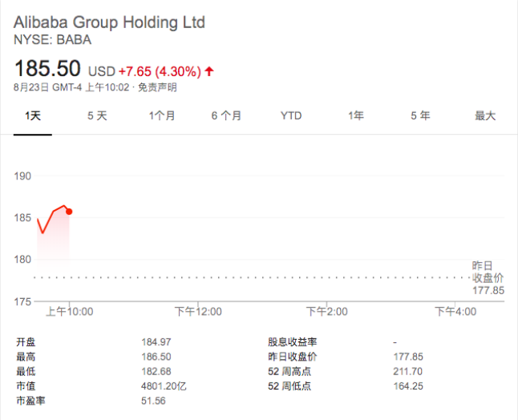The width and height of the screenshot is (518, 420).
Task: Click the 上午10:00 axis label
Action: [x=70, y=311]
